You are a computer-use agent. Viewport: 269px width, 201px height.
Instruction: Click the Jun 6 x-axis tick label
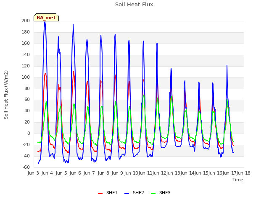coord(75,173)
